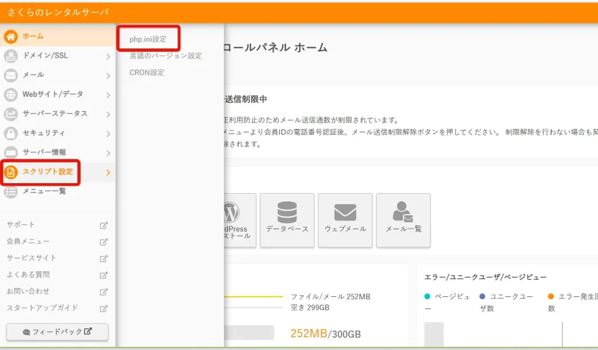Click the さくらのレンタルサーバ header title

point(58,12)
